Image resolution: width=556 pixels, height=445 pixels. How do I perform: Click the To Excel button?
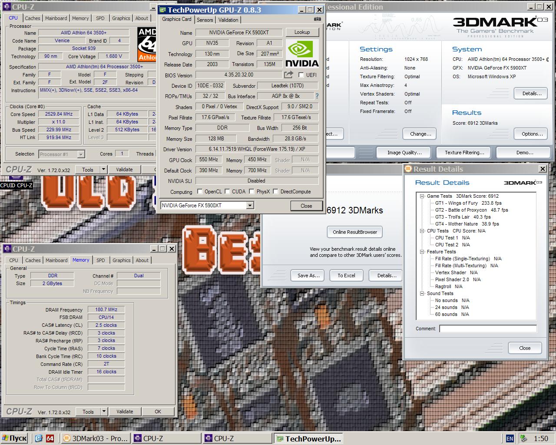(346, 276)
